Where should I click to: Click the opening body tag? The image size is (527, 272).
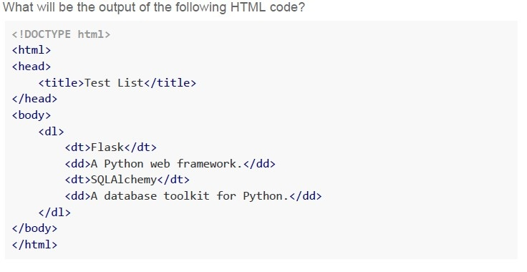(x=32, y=115)
